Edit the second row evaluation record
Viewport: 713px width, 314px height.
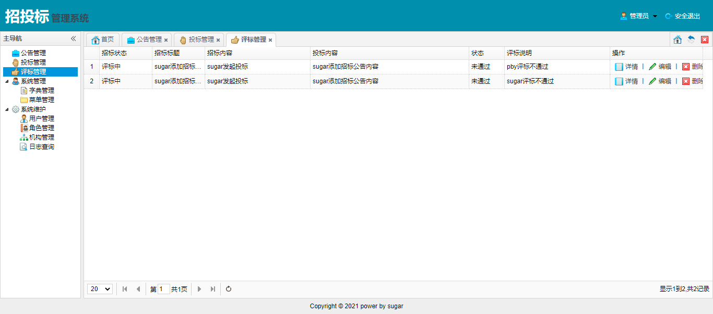[x=660, y=81]
